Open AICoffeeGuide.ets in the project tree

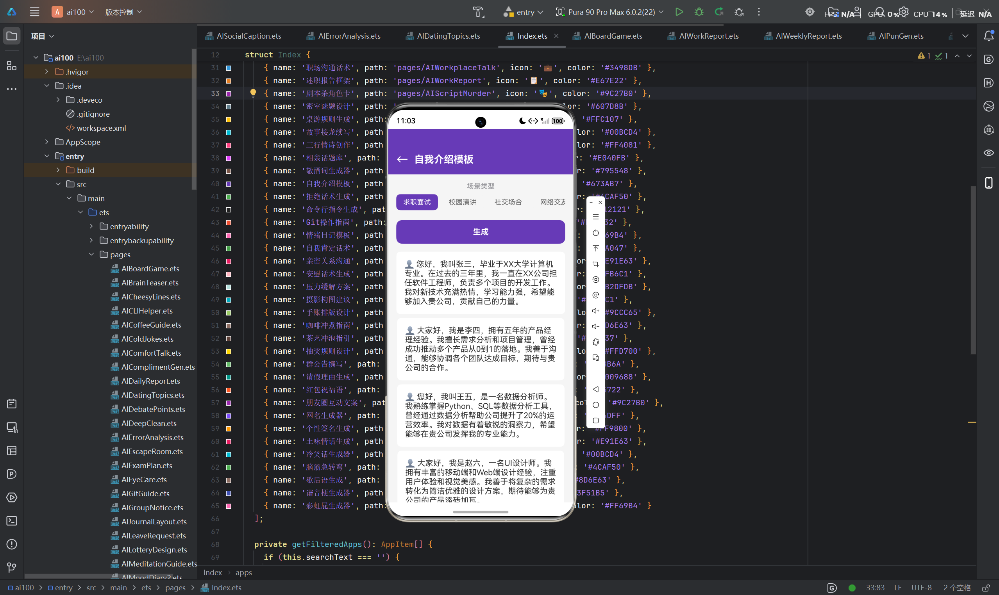(x=146, y=325)
